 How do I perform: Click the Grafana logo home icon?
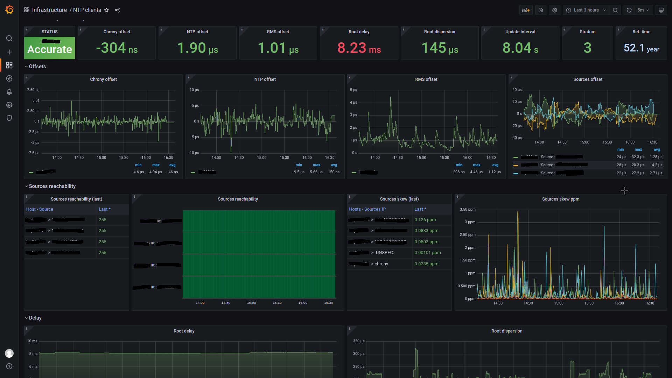pos(9,10)
